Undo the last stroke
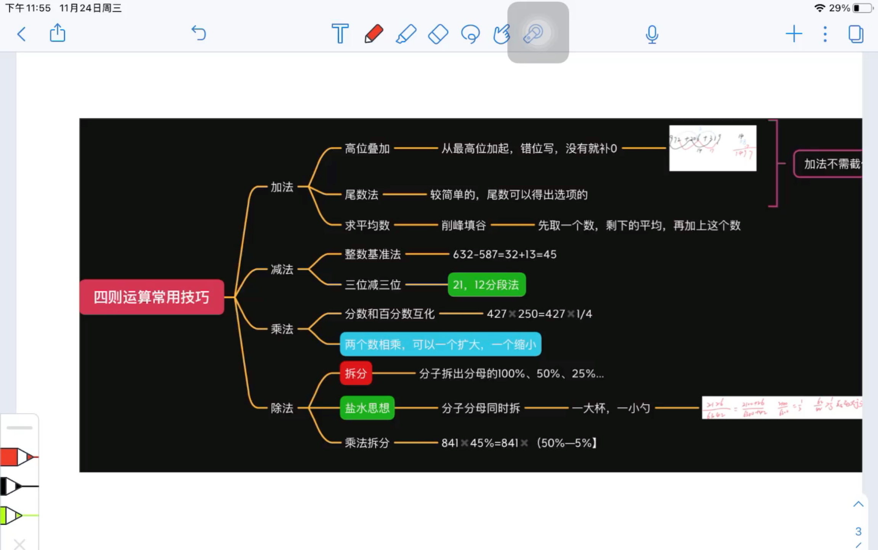 pyautogui.click(x=199, y=33)
